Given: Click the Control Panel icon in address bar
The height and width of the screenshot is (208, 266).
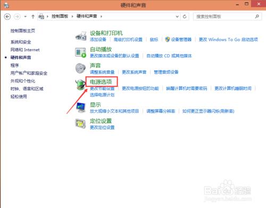Looking at the screenshot, I should 41,16.
